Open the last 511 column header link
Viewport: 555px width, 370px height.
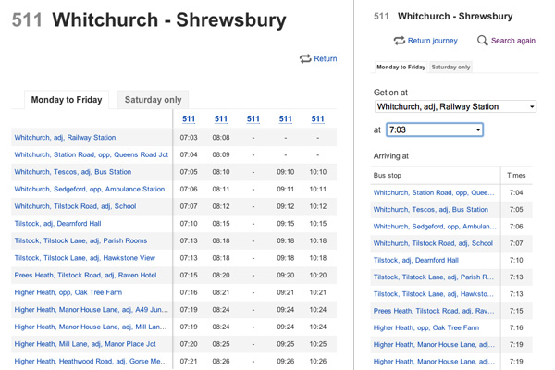(x=317, y=118)
